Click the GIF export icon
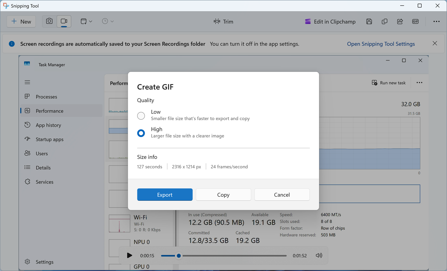The image size is (447, 271). 415,21
